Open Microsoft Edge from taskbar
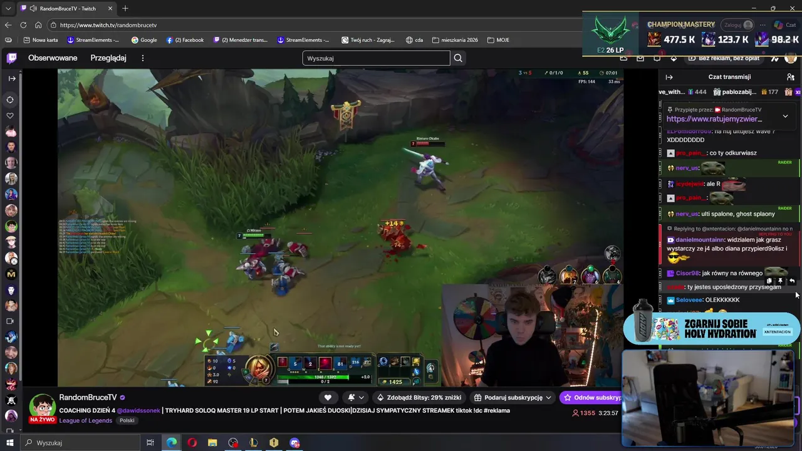Screen dimensions: 802x451 (171, 443)
